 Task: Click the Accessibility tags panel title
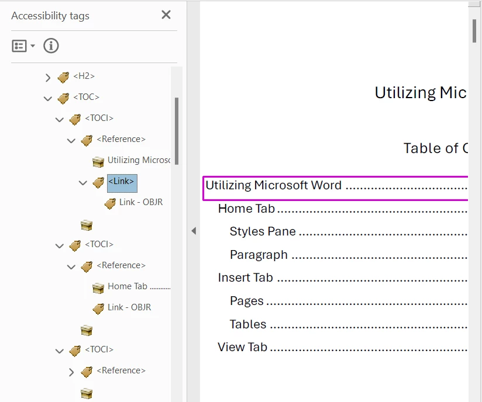pyautogui.click(x=50, y=16)
